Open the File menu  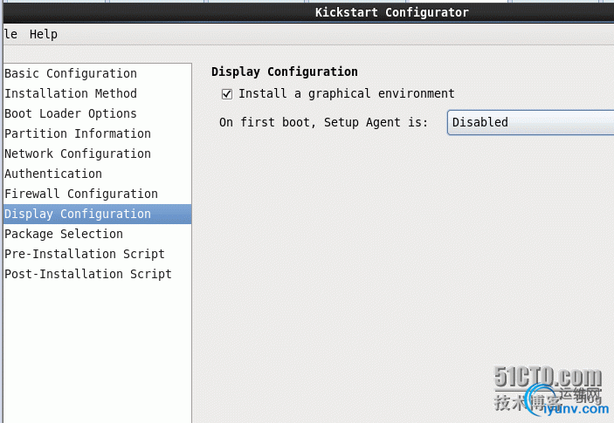10,34
